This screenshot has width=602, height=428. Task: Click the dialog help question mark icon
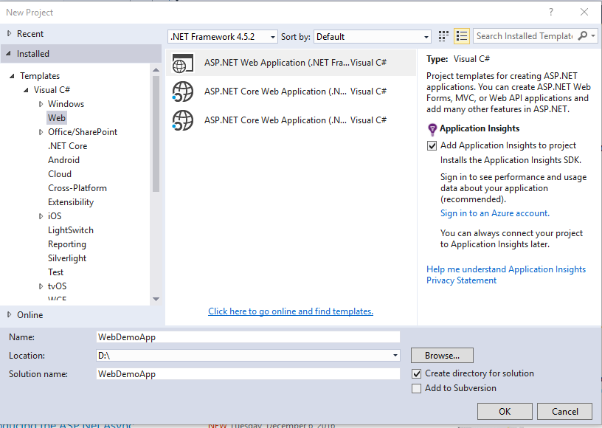[550, 12]
